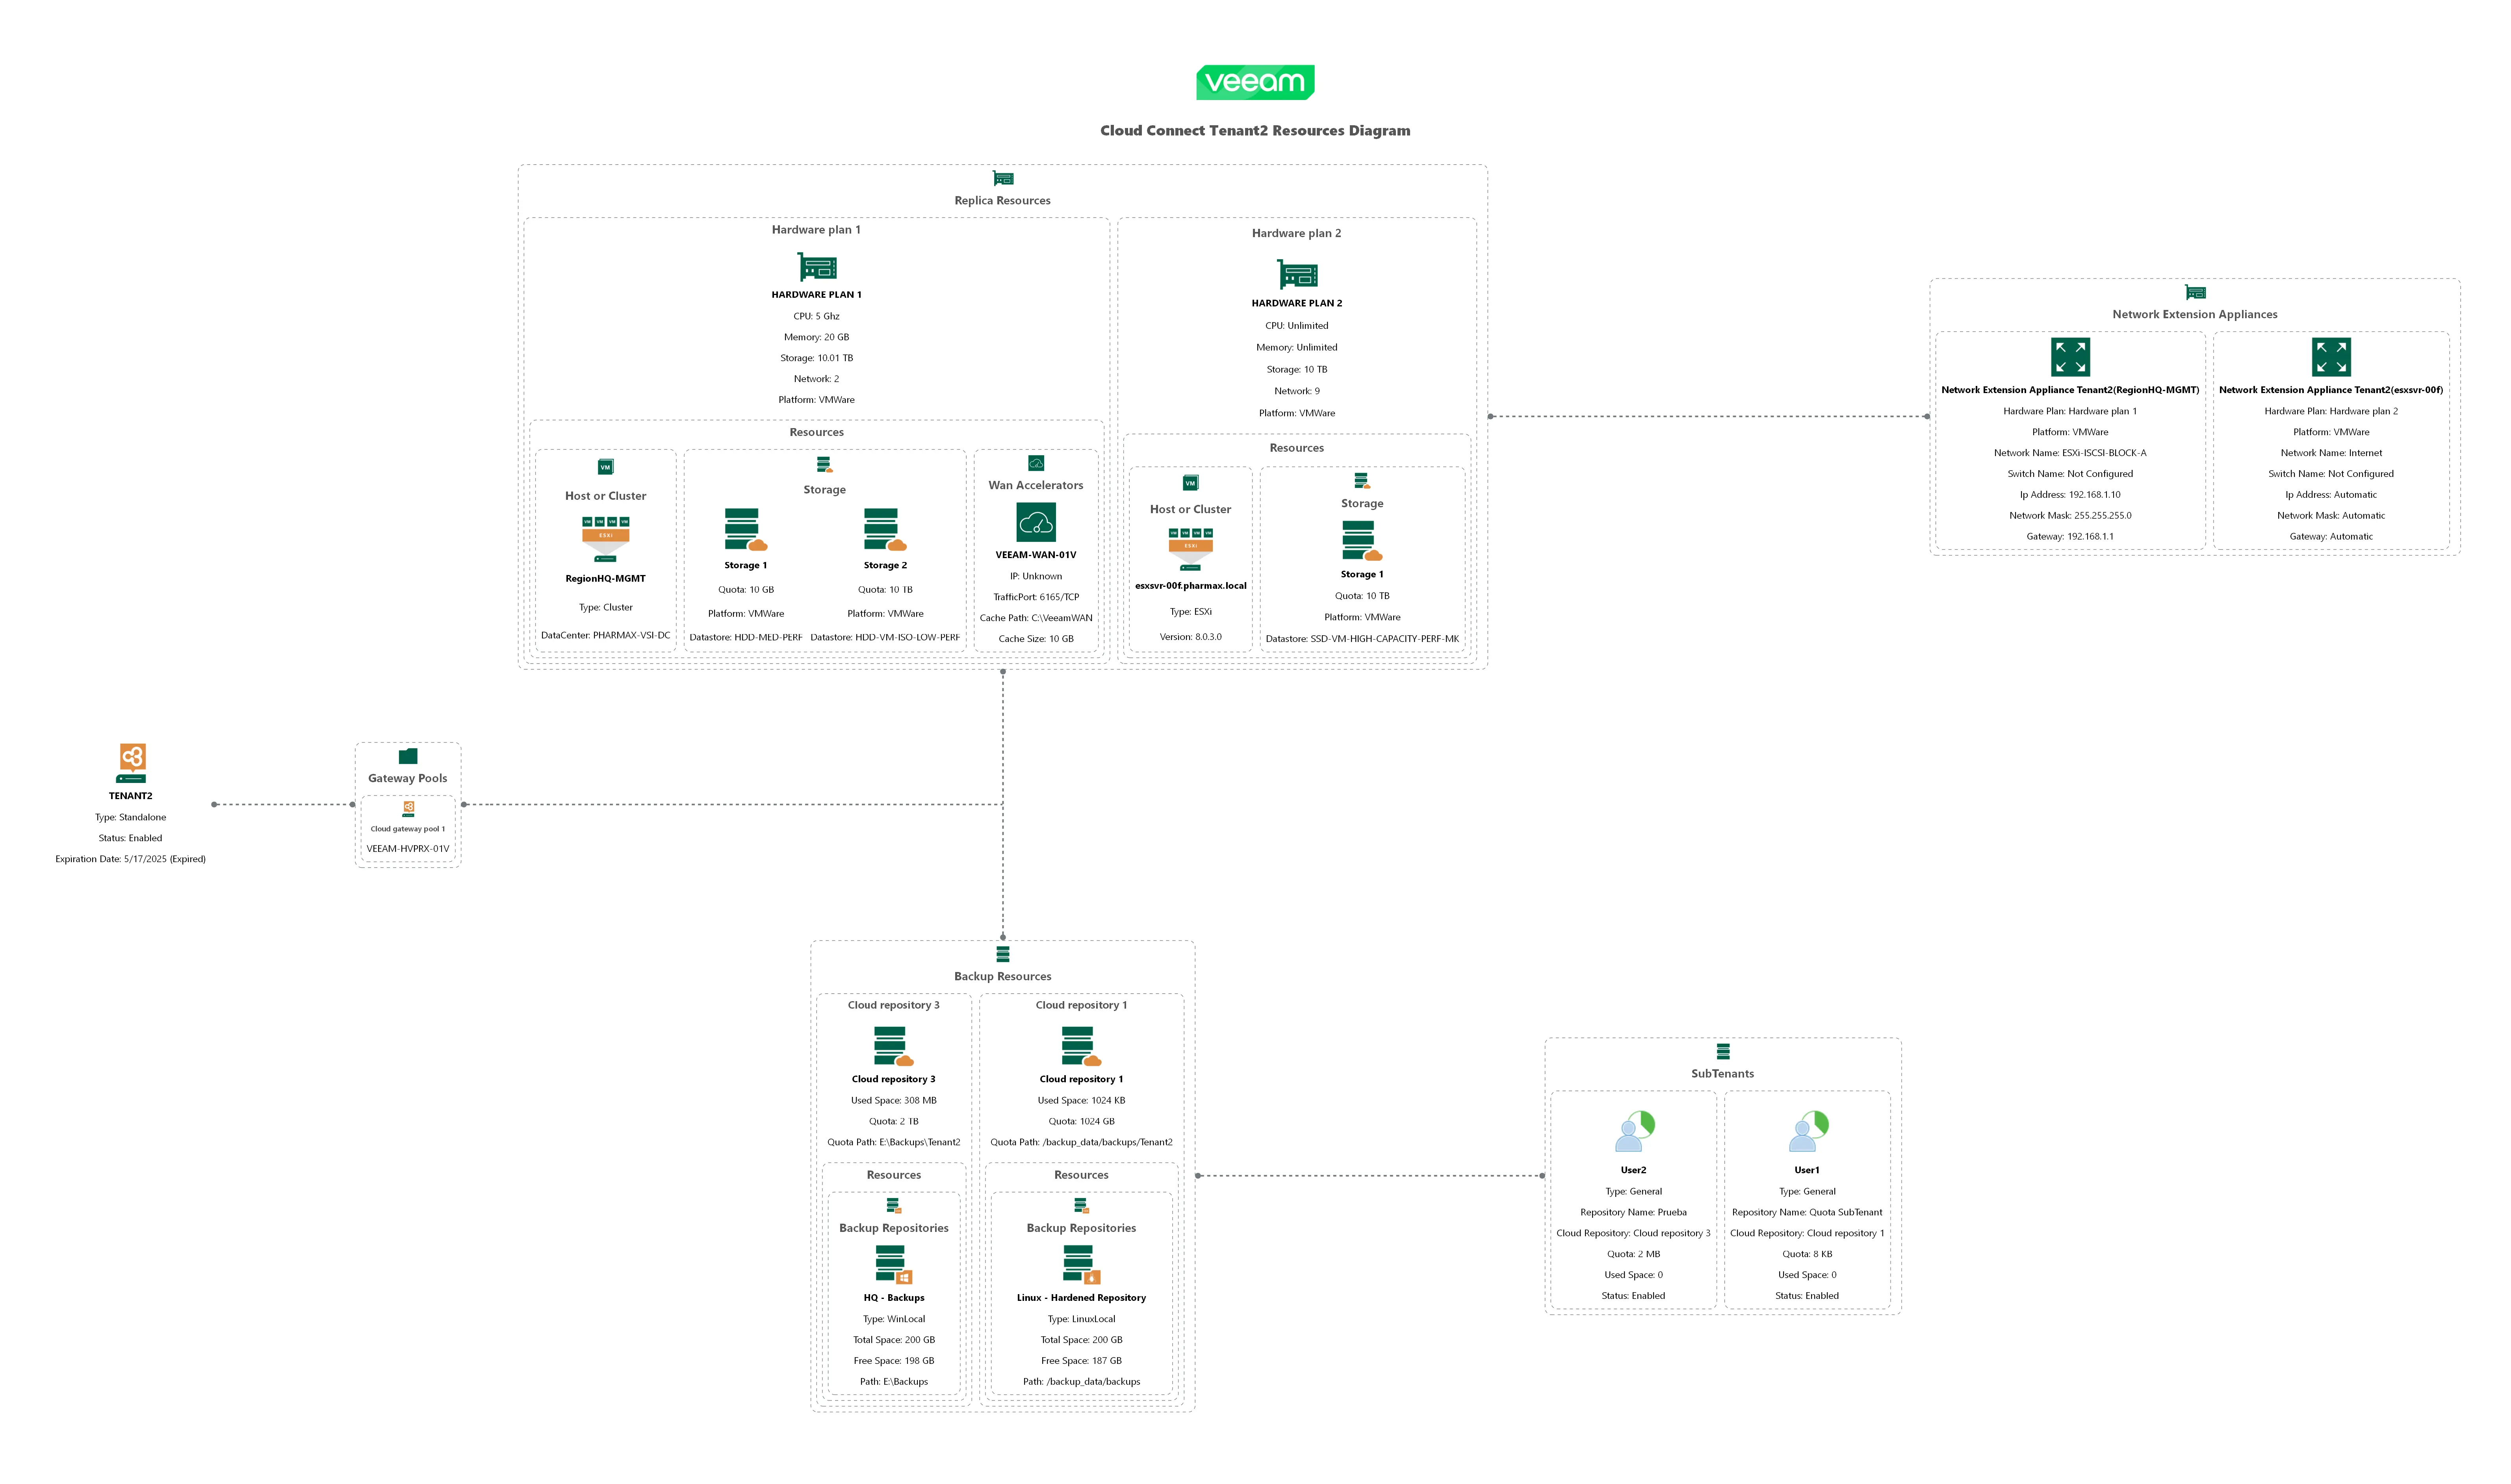Click Used Space: 308 MB text
Screen dimensions: 2511x1484
coord(894,1102)
